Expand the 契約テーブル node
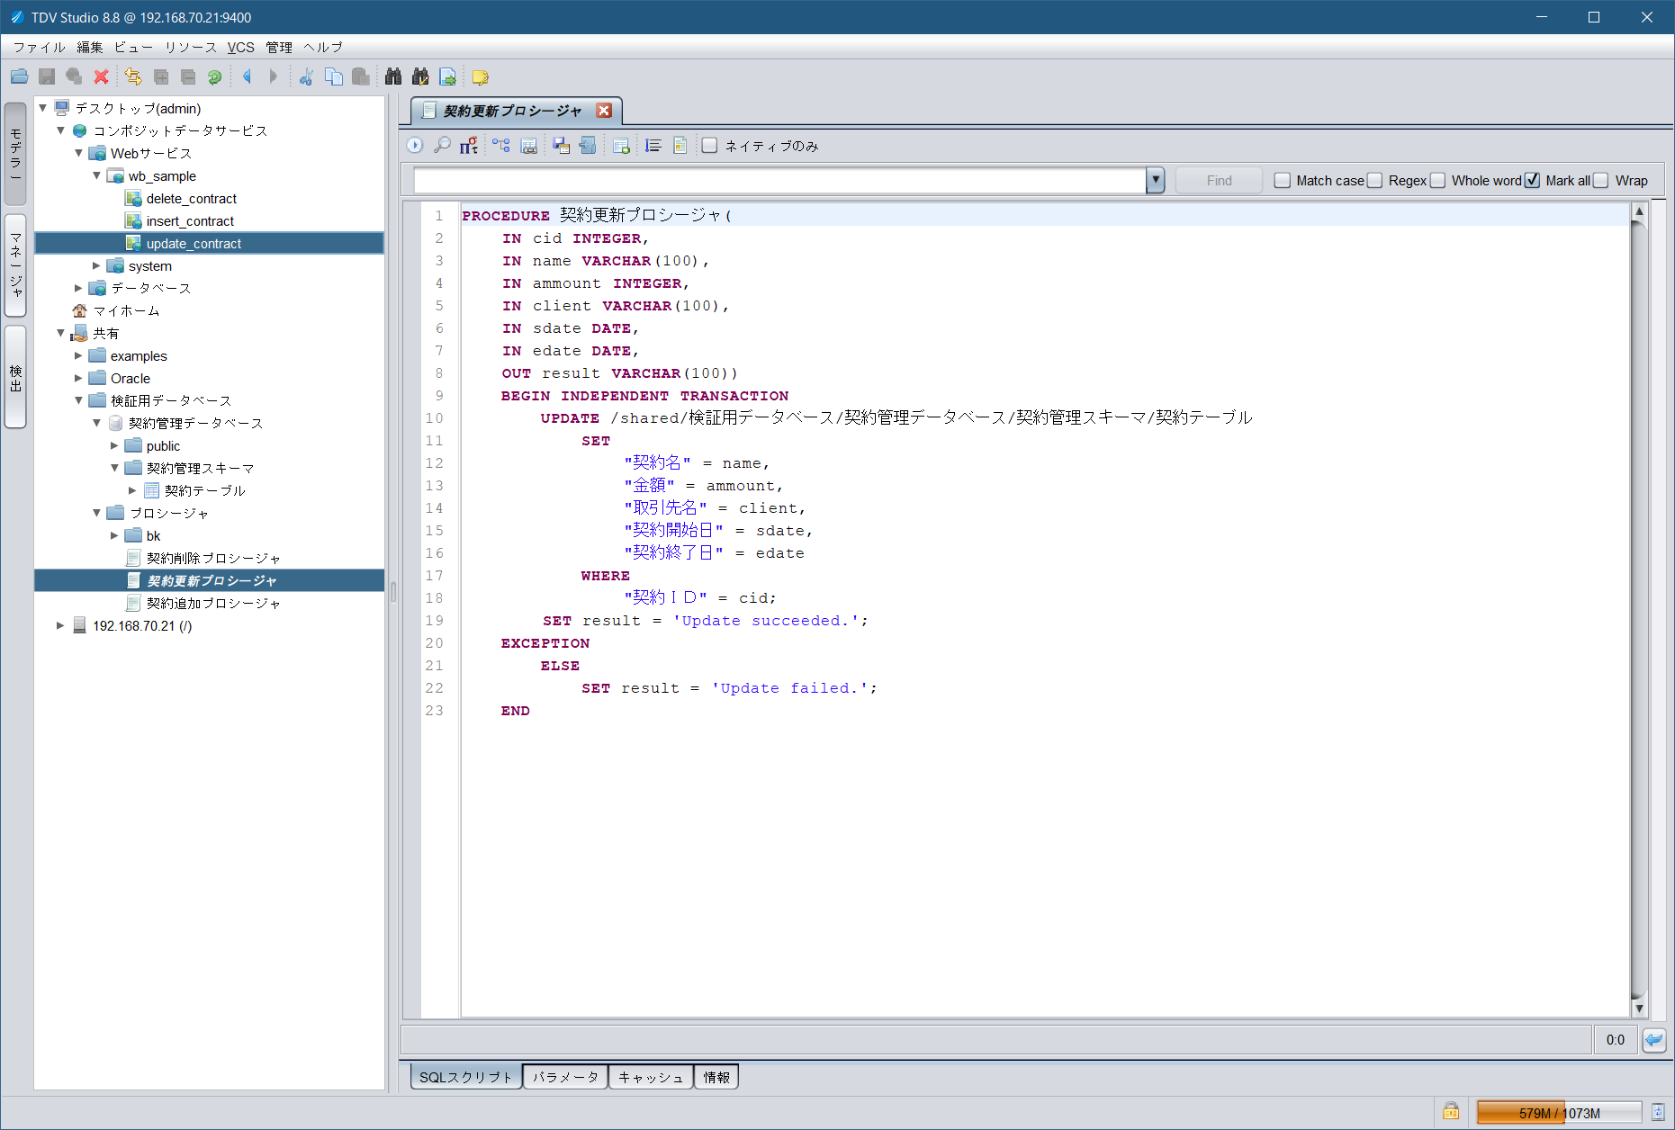The width and height of the screenshot is (1675, 1130). click(x=132, y=491)
